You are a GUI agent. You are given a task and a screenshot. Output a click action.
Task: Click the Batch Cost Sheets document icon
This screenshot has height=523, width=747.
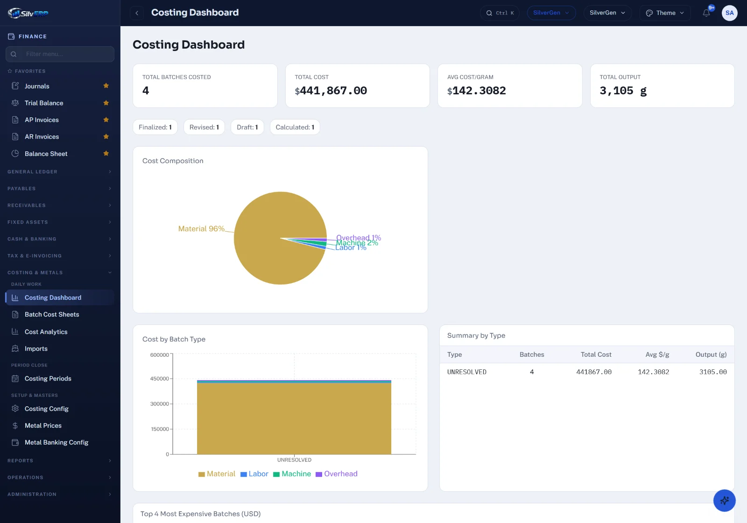[15, 314]
